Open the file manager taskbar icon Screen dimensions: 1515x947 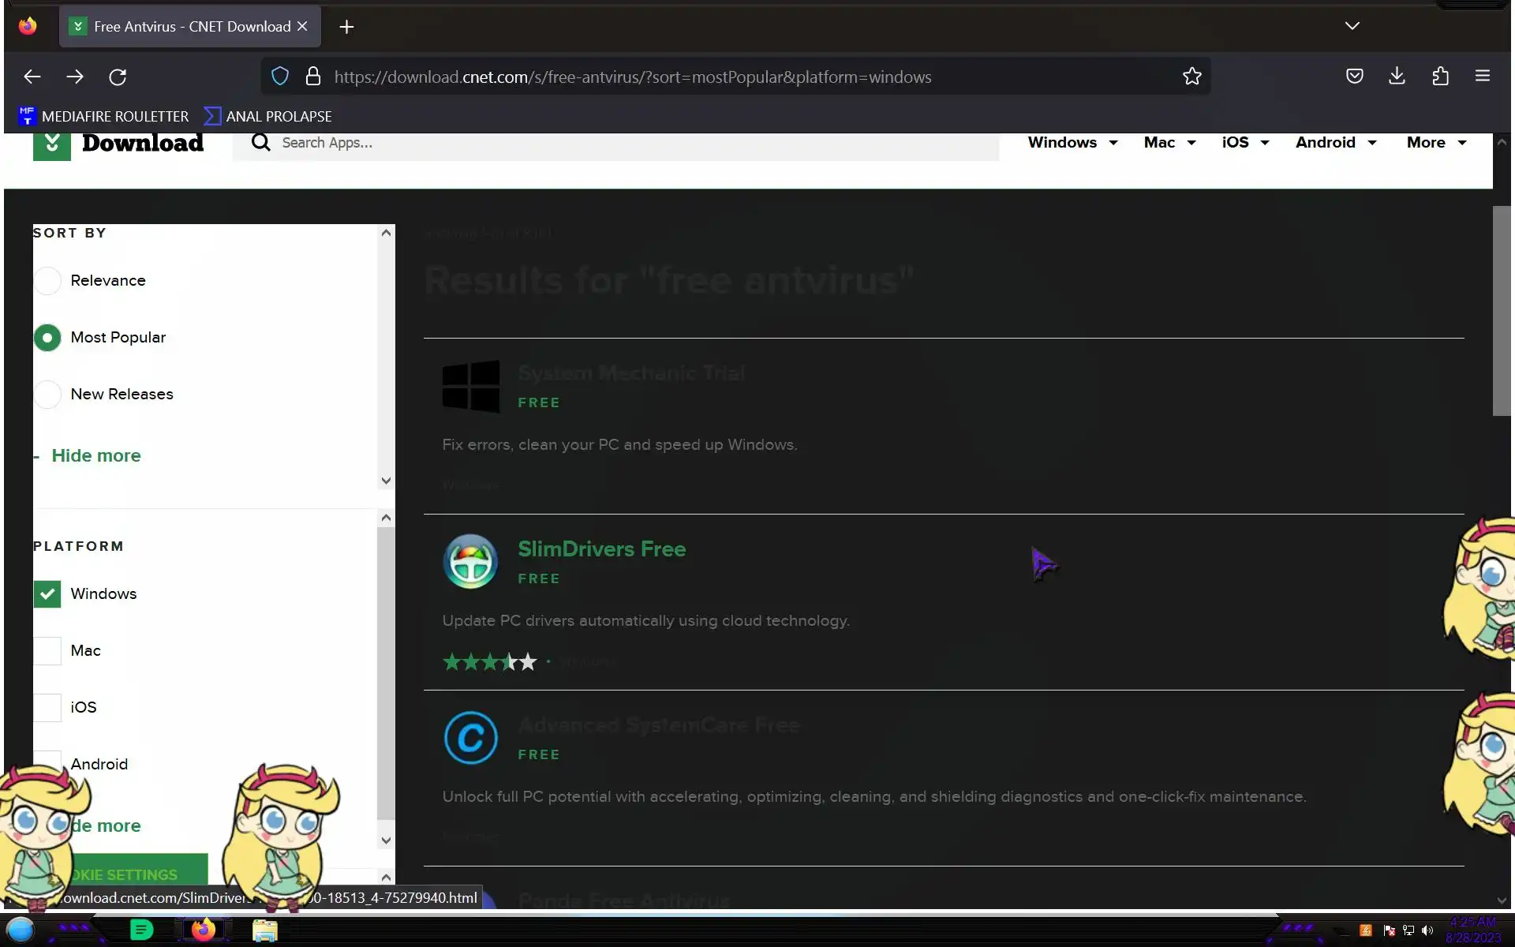click(265, 930)
